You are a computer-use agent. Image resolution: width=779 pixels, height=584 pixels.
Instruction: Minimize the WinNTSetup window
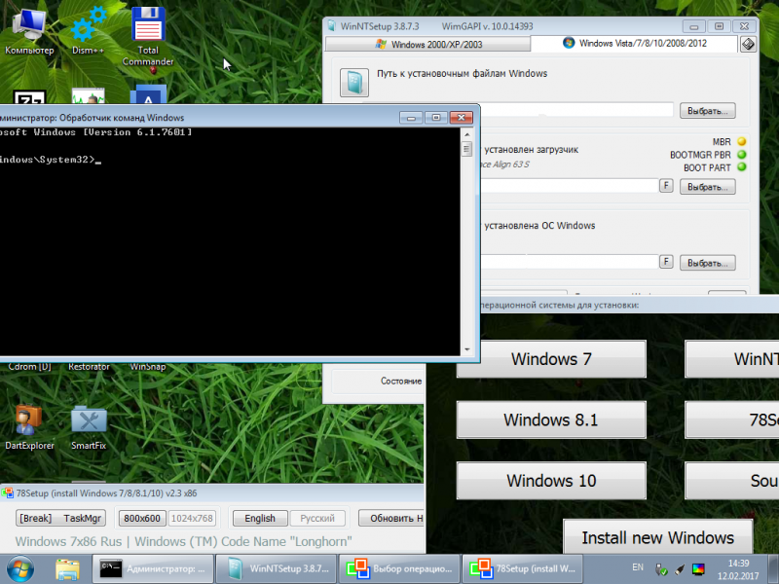[x=693, y=26]
